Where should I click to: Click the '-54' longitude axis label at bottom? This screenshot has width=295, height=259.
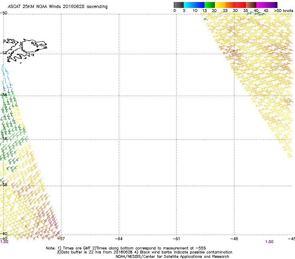point(119,239)
